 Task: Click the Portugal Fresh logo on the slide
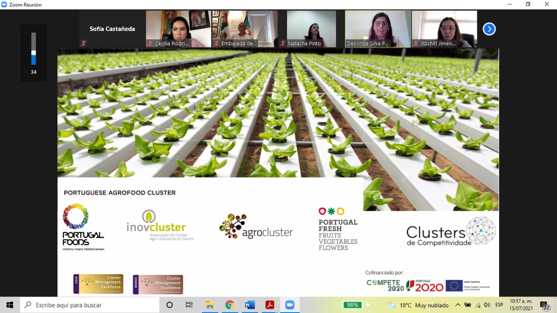(338, 229)
